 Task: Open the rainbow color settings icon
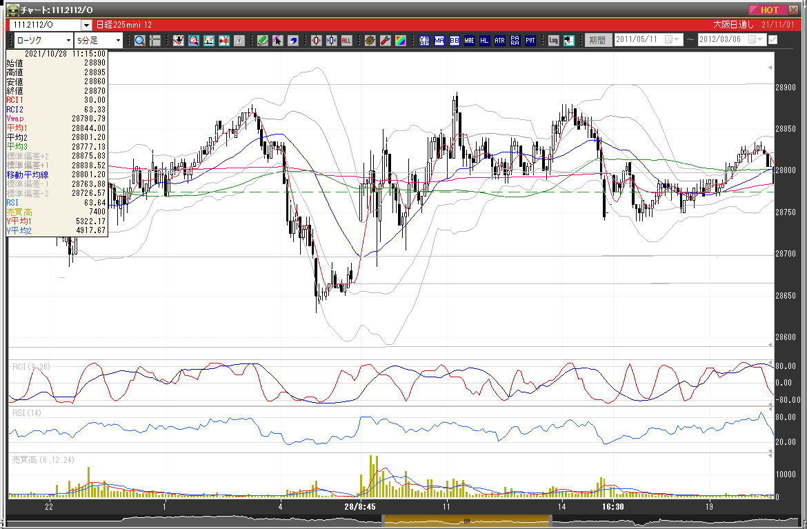click(401, 40)
